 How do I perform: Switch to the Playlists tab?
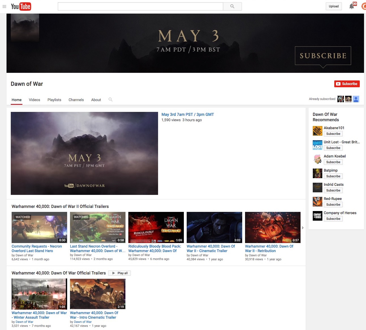(x=54, y=100)
